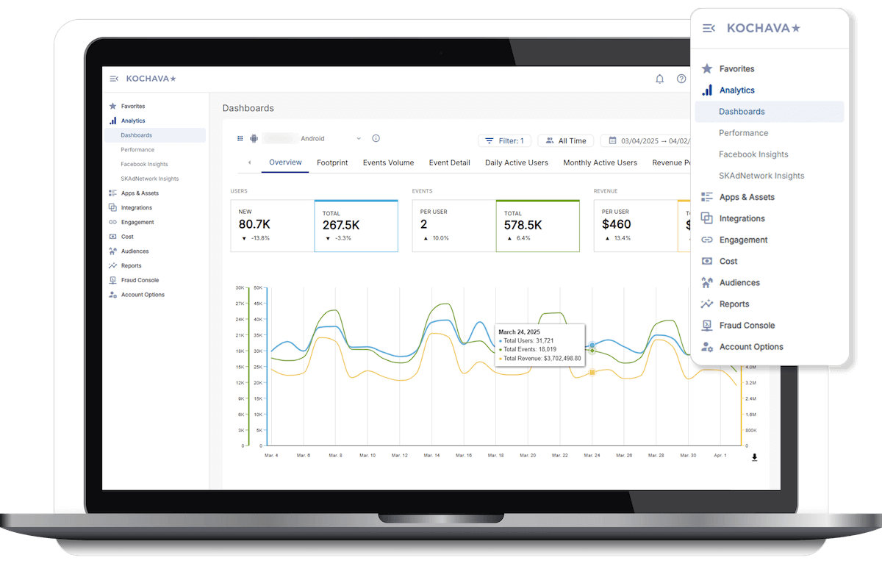Click the yellow Total Revenue chart marker
Screen dimensions: 882x577
tap(592, 373)
